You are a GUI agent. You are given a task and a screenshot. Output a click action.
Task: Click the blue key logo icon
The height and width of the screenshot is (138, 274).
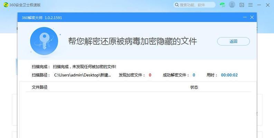click(44, 41)
